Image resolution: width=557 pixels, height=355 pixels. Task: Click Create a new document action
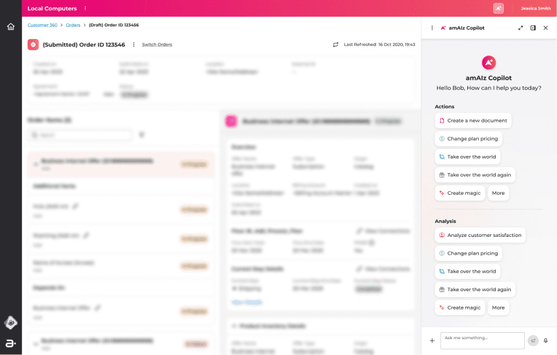[x=473, y=121]
